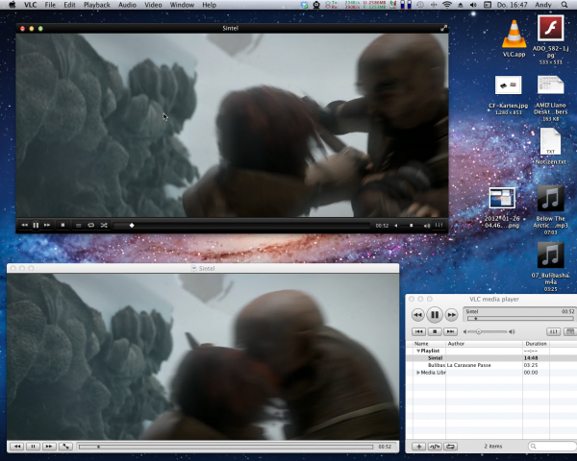Toggle playlist drawer button in VLC media player
Image resolution: width=577 pixels, height=461 pixels.
coord(570,331)
